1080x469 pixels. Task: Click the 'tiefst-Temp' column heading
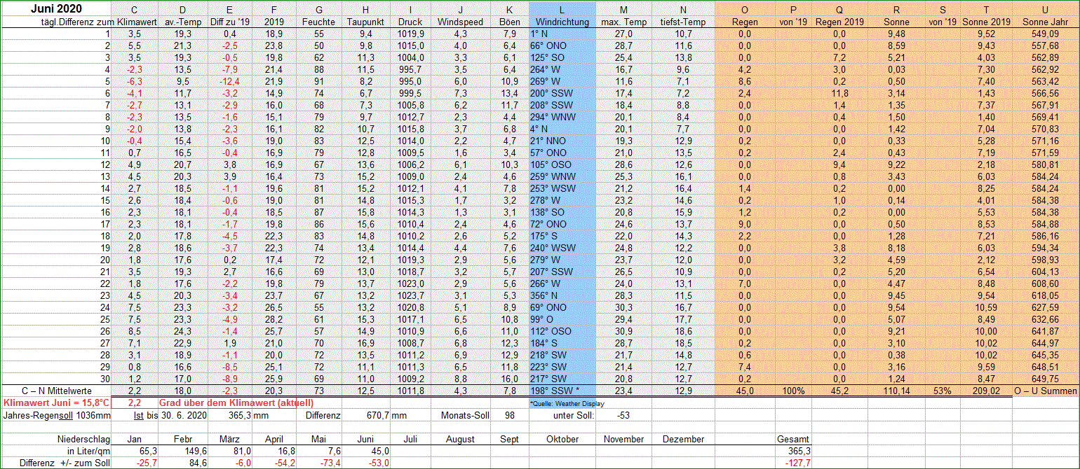coord(682,22)
